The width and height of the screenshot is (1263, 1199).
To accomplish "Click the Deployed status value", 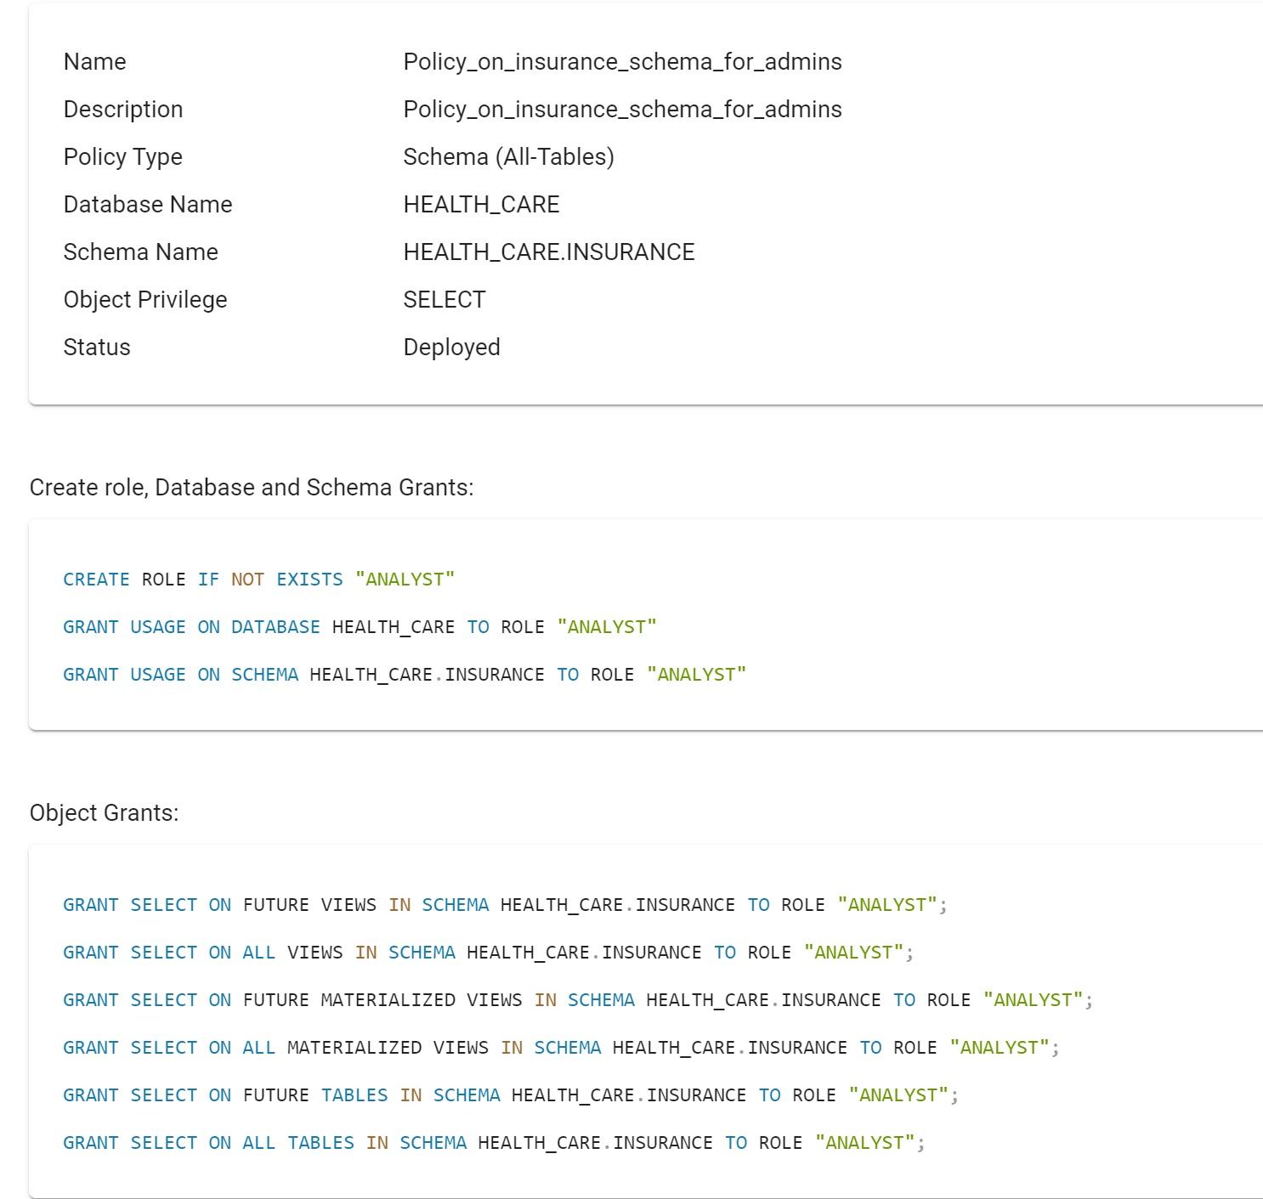I will click(451, 348).
